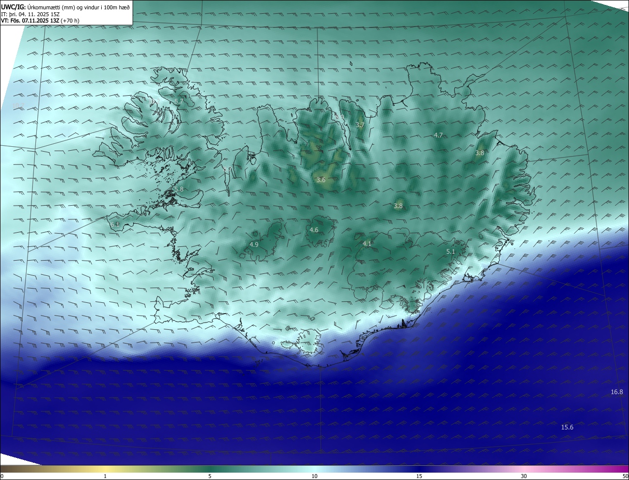Screen dimensions: 629x480
Task: Click the valid time 'VT: Fös. 07.11.2025 13Z (+70 h)'
Action: (x=40, y=21)
